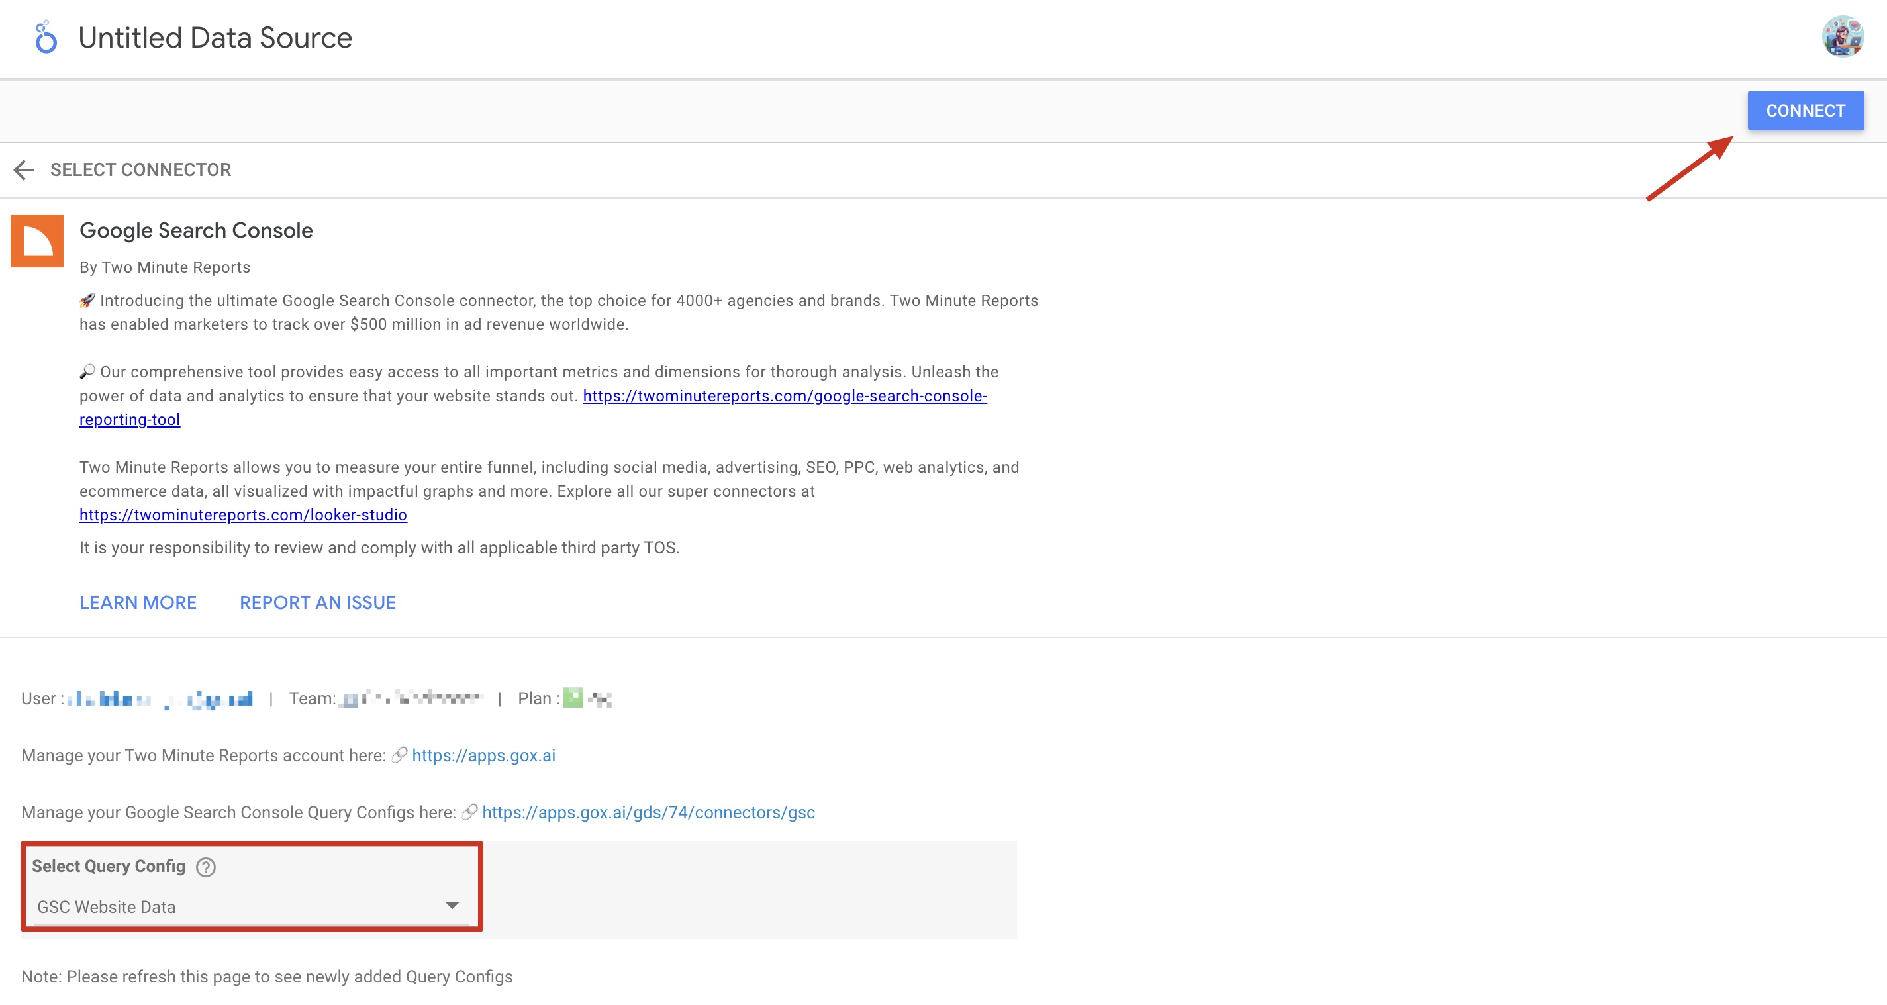Click the 'Select Query Config' label

pos(109,866)
